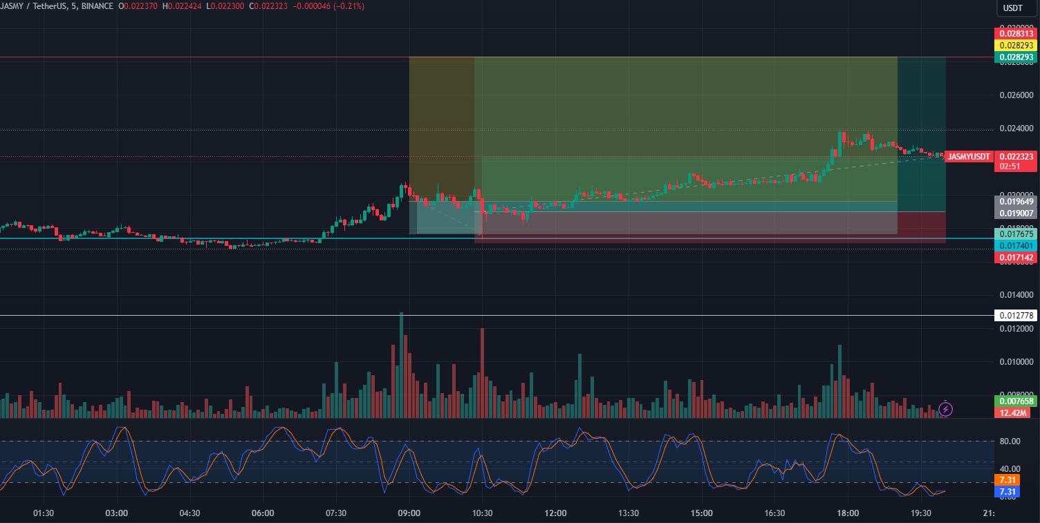Image resolution: width=1040 pixels, height=523 pixels.
Task: Select the cyan 0.017401 price label
Action: click(x=1015, y=246)
